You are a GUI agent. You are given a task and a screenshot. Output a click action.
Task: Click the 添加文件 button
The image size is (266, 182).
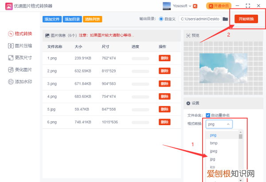pos(52,19)
